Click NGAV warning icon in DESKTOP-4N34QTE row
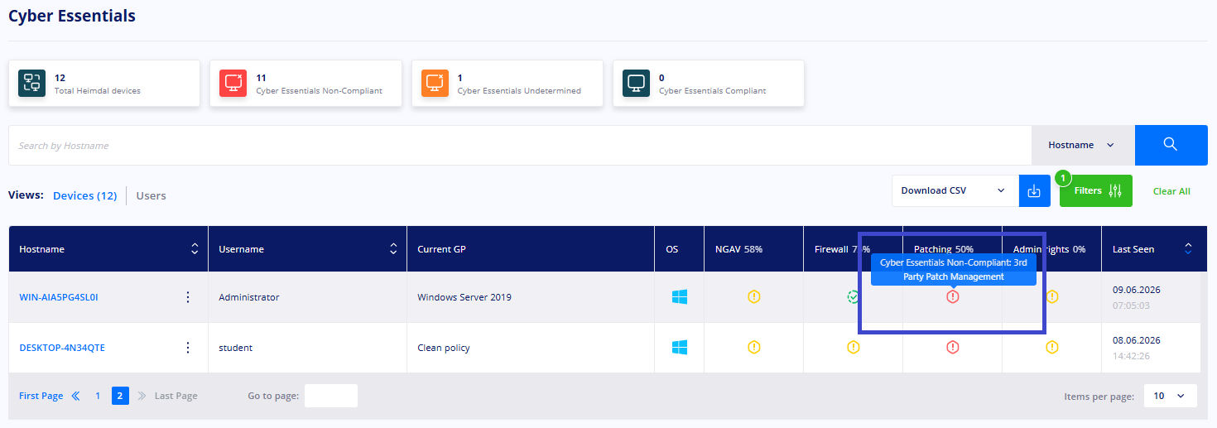The height and width of the screenshot is (428, 1217). (x=754, y=347)
